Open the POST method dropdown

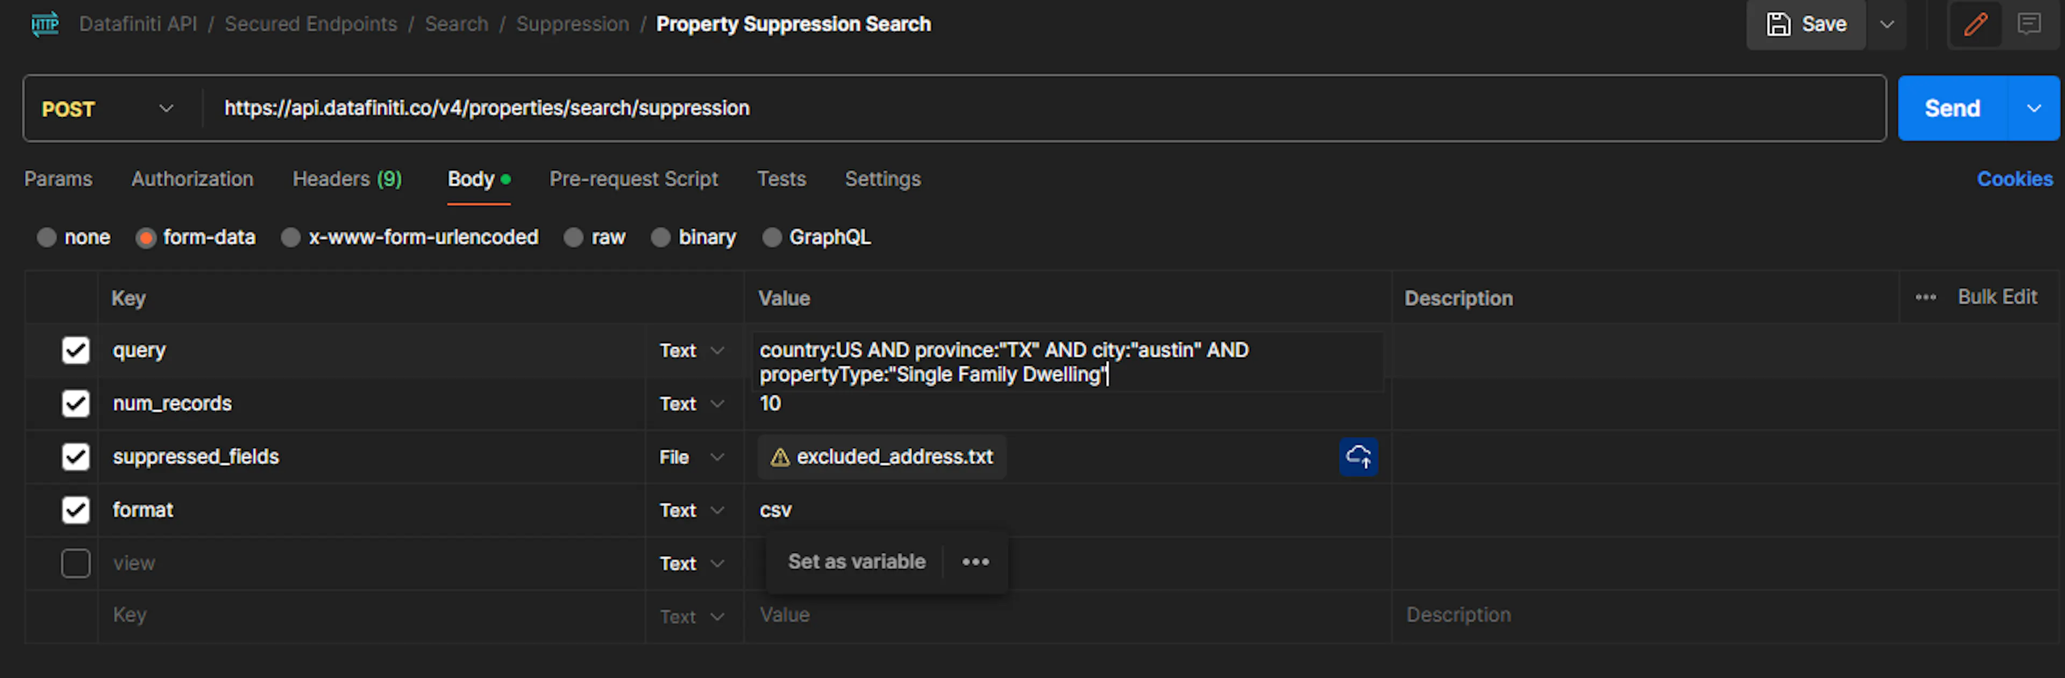tap(166, 108)
